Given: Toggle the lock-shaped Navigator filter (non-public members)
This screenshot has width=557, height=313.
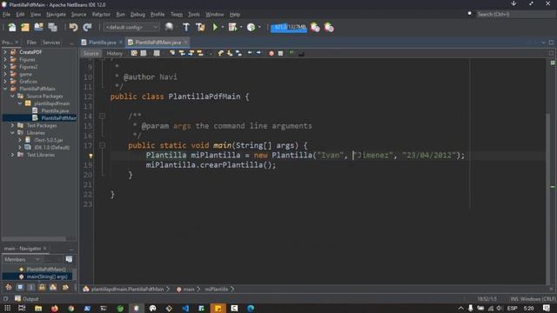Looking at the screenshot, I should tap(42, 287).
